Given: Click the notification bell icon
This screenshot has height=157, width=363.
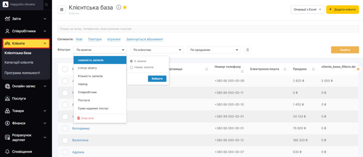Looking at the screenshot, I should pyautogui.click(x=46, y=5).
